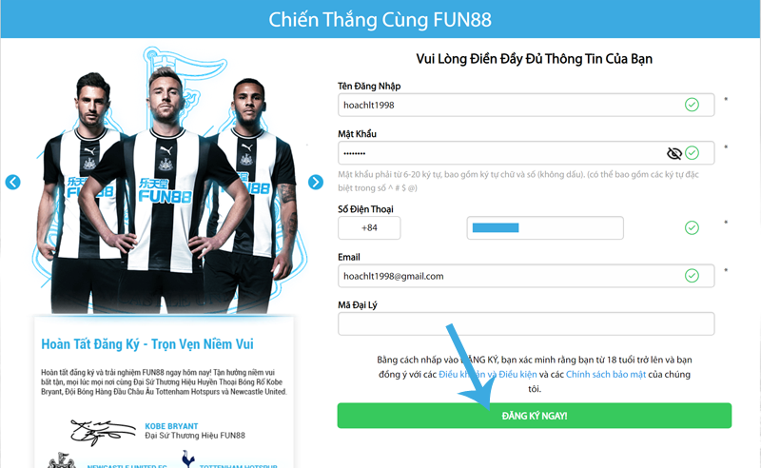Click the ĐĂNG KÝ NGAY! button
The width and height of the screenshot is (761, 468).
click(x=535, y=416)
